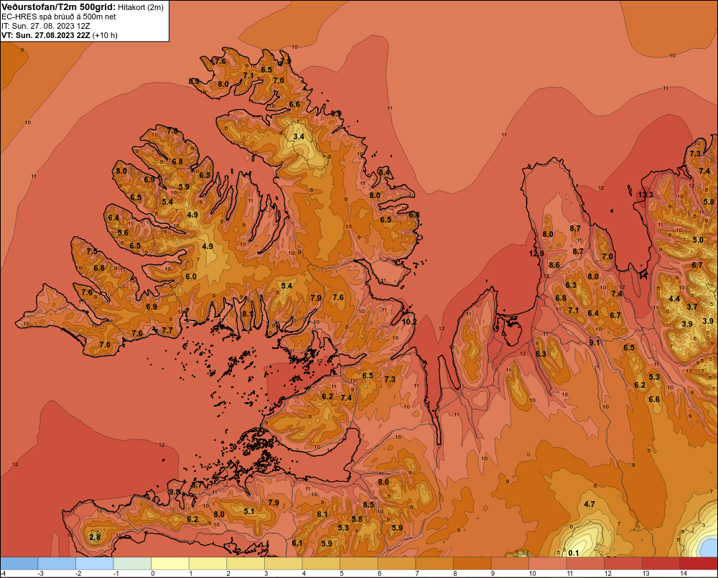718x578 pixels.
Task: Click the 2.8 temperature value
Action: click(x=95, y=537)
